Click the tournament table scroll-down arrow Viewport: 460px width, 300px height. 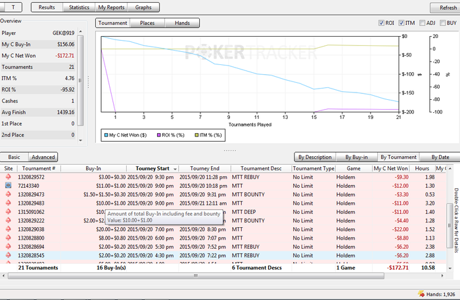(449, 268)
